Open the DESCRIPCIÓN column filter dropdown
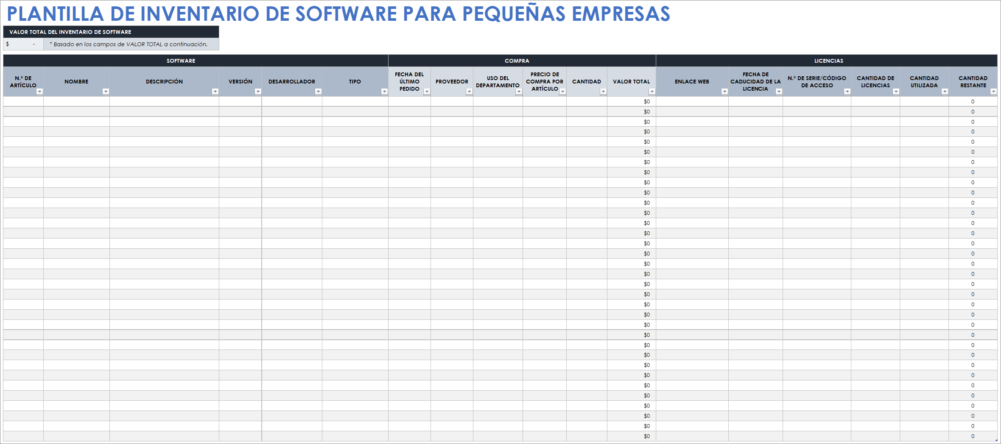The image size is (1001, 444). 215,92
